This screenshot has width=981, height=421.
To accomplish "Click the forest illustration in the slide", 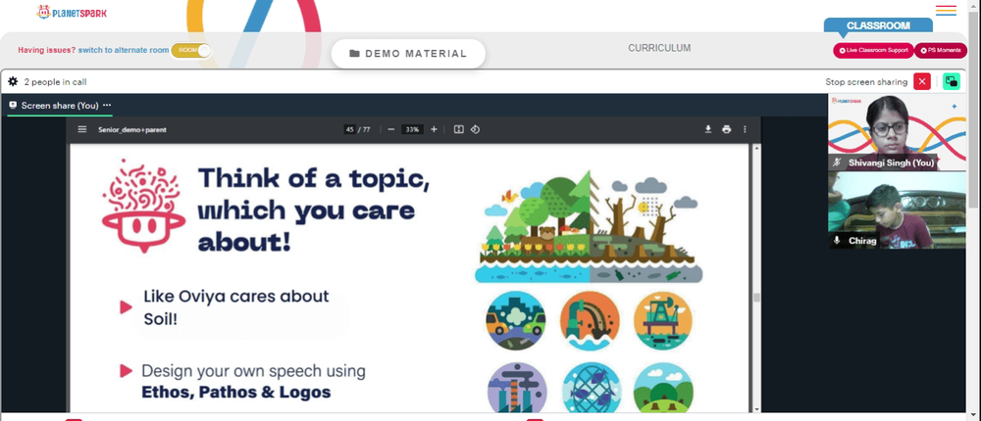I will 588,227.
